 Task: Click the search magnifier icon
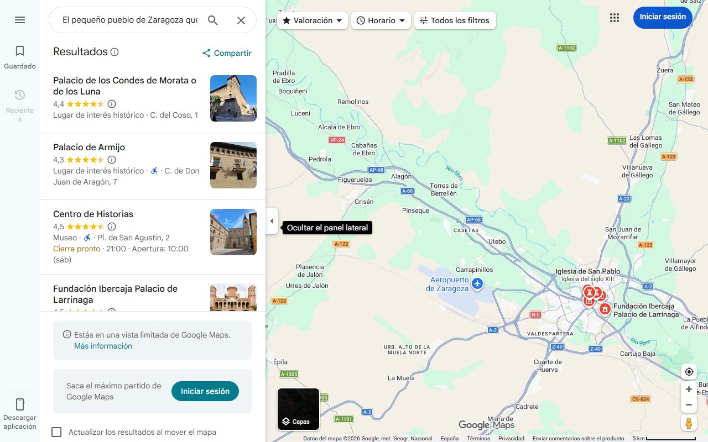(x=212, y=20)
